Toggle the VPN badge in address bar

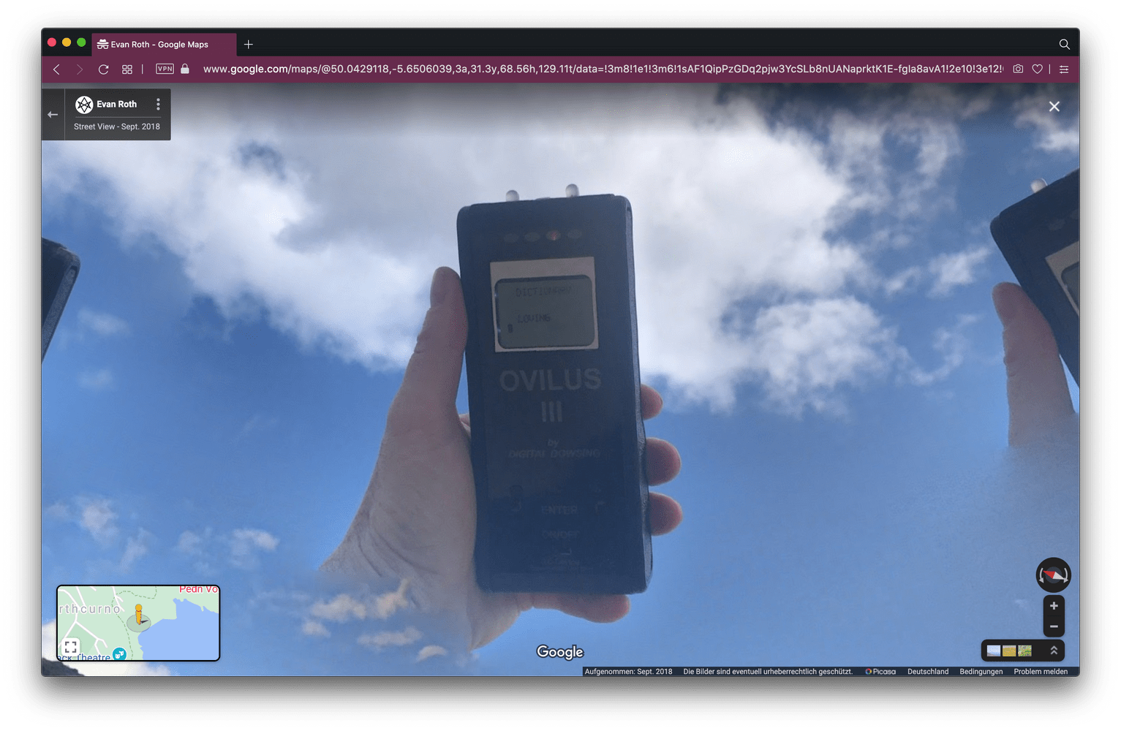(165, 69)
